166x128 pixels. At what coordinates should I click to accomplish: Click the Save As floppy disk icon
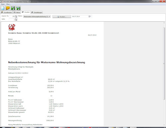[x=18, y=8]
